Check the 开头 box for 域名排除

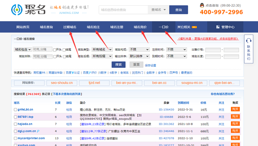point(55,57)
